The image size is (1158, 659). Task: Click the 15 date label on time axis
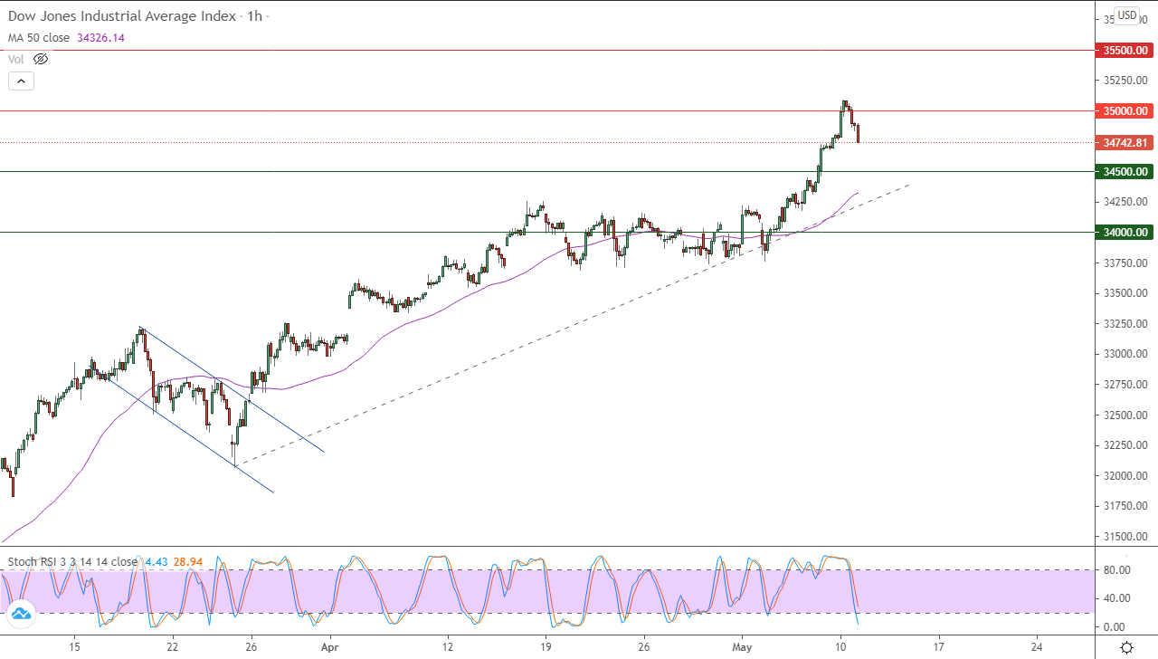74,647
